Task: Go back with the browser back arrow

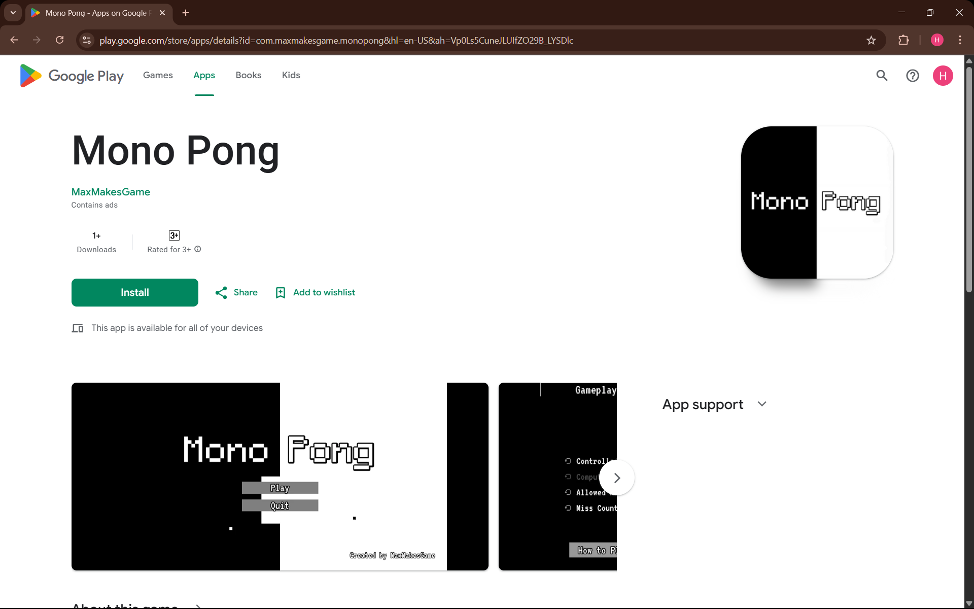Action: (14, 40)
